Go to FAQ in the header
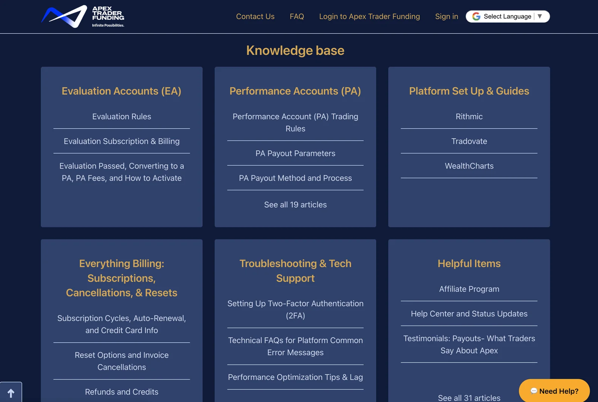The width and height of the screenshot is (598, 402). click(297, 16)
